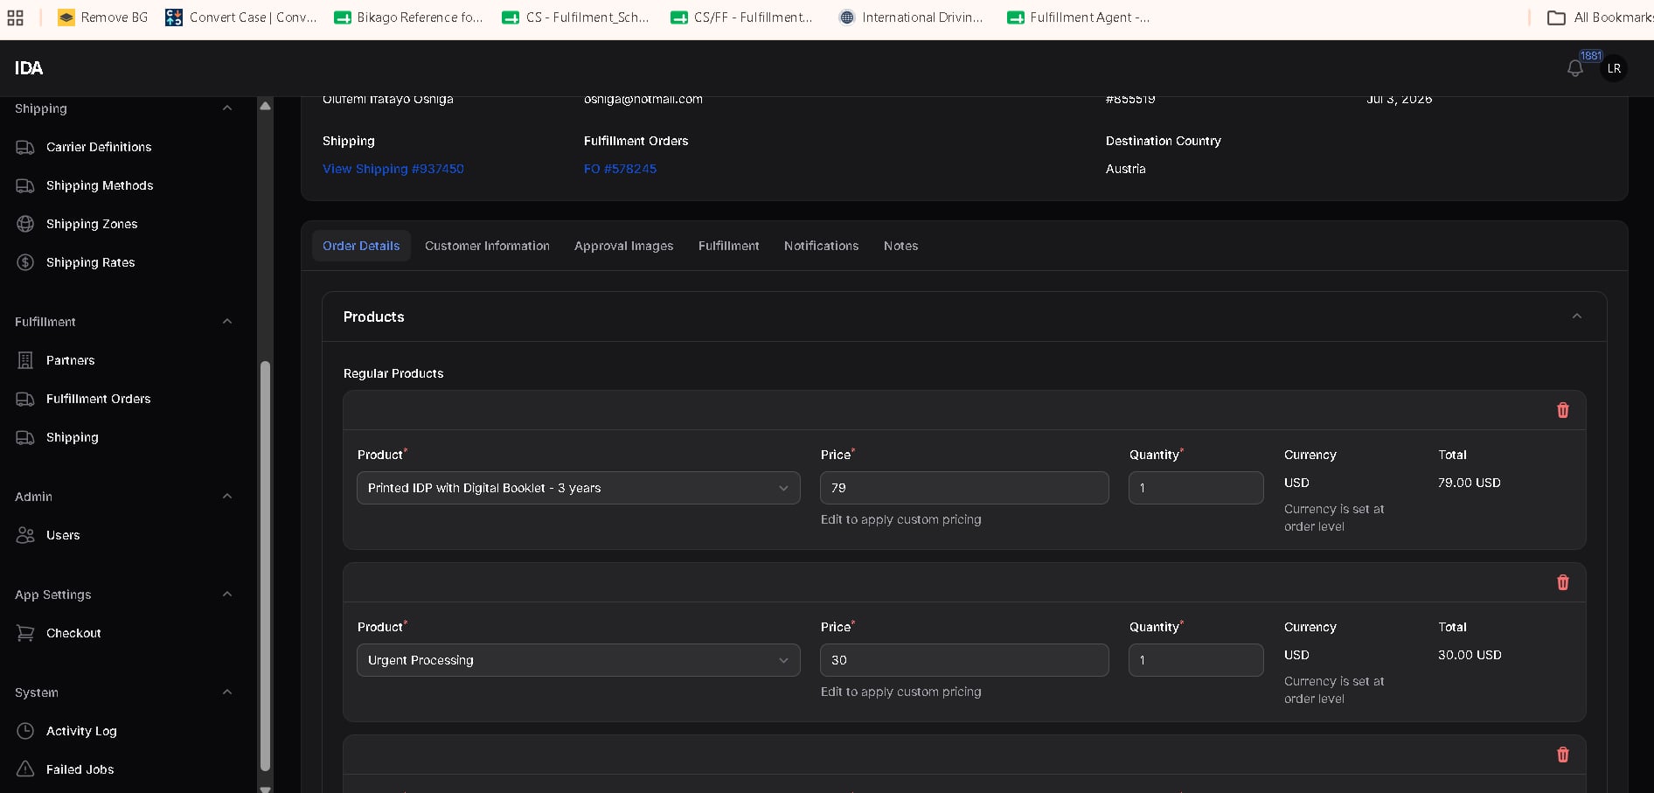The width and height of the screenshot is (1654, 793).
Task: Click the IDA logo
Action: coord(29,68)
